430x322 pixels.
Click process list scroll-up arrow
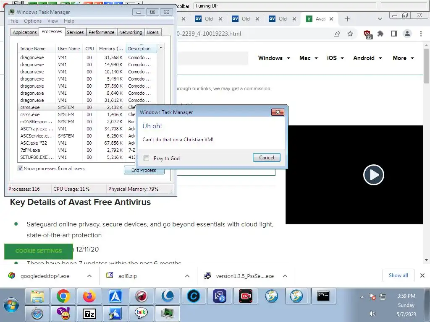pyautogui.click(x=161, y=48)
